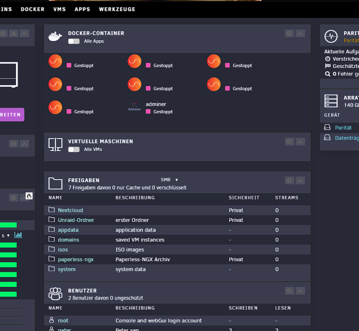Click user icon beside root
Viewport: 359px width, 331px height.
(52, 320)
